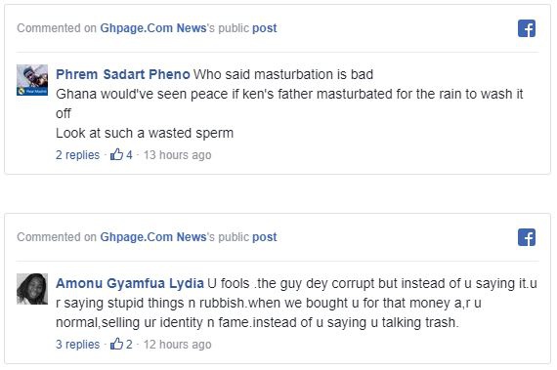Visit Phrem Sadart Pheno's profile via name
Image resolution: width=557 pixels, height=370 pixels.
pyautogui.click(x=123, y=74)
